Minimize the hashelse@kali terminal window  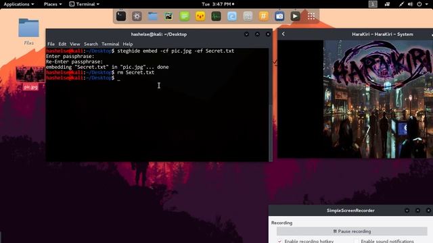click(246, 34)
